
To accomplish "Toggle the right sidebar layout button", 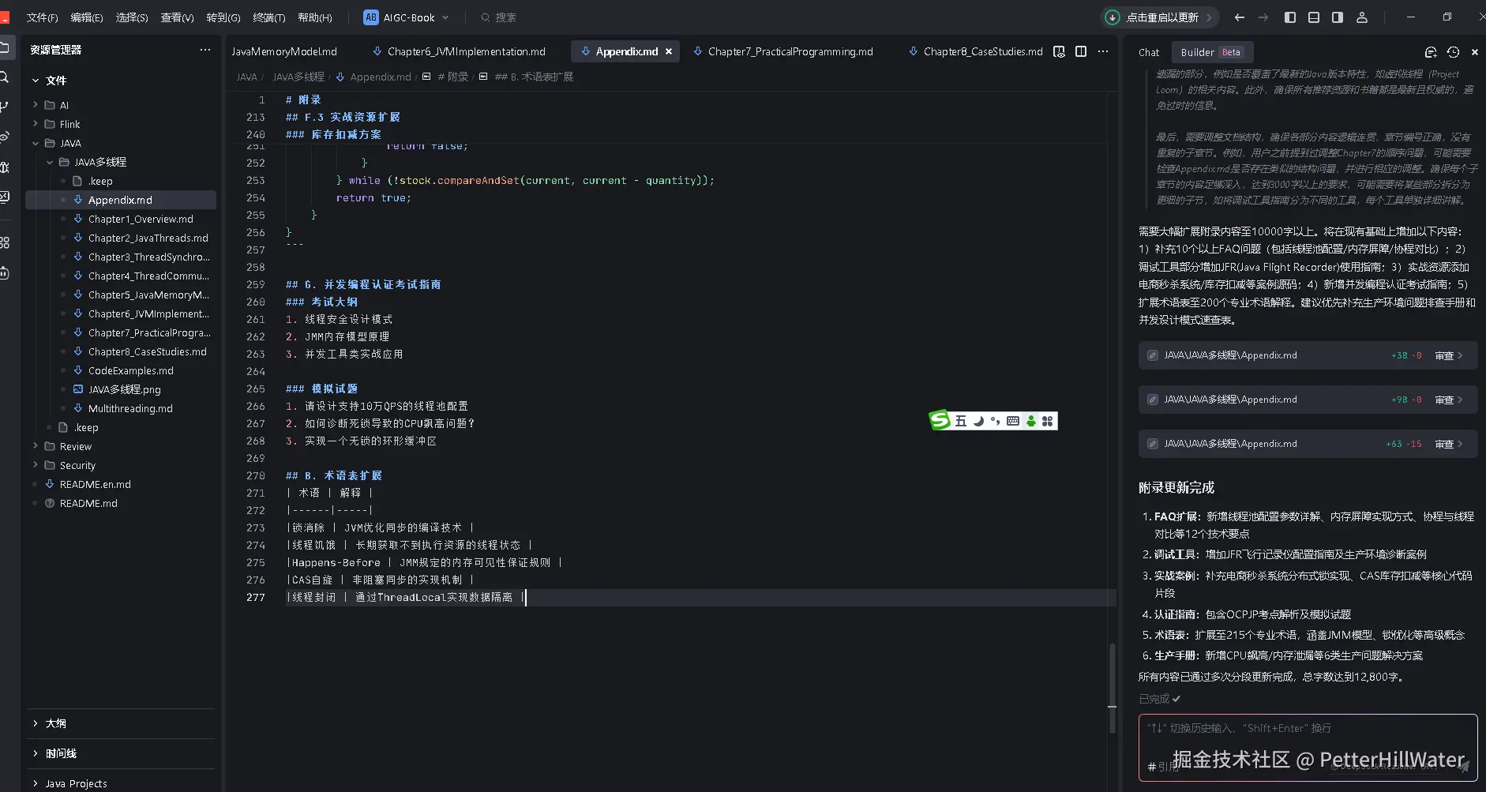I will (x=1338, y=17).
